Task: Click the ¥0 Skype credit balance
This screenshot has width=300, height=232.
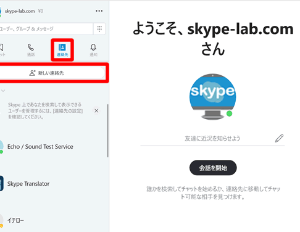Action: (x=41, y=11)
